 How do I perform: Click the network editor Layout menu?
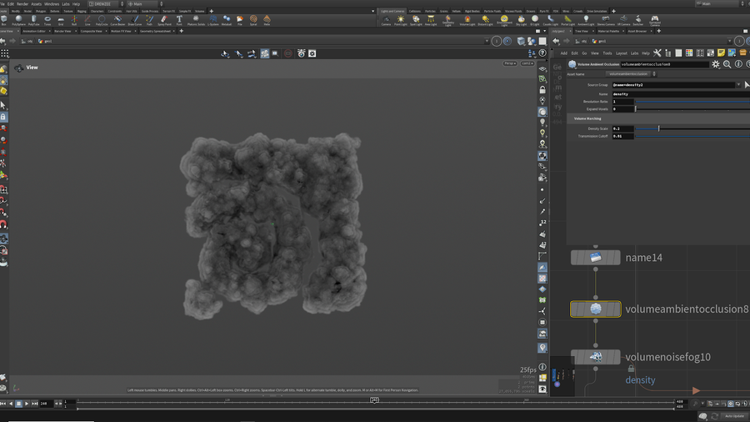(622, 53)
